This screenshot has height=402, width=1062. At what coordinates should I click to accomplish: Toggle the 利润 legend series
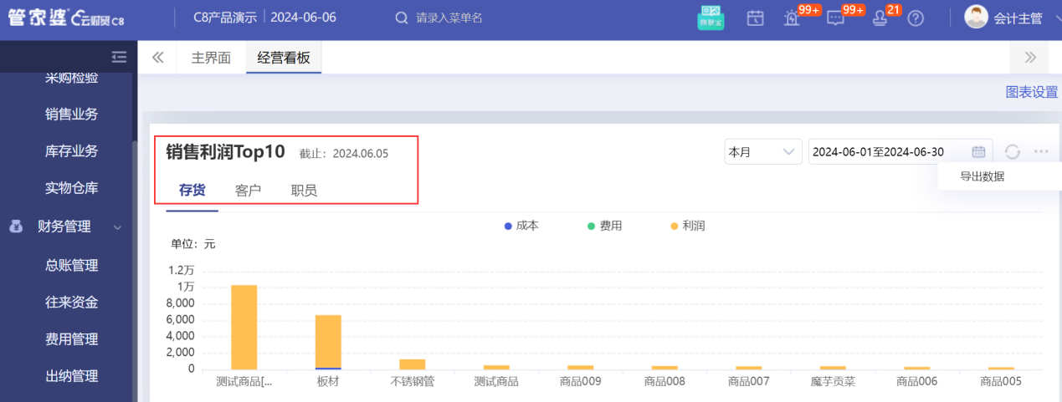688,226
